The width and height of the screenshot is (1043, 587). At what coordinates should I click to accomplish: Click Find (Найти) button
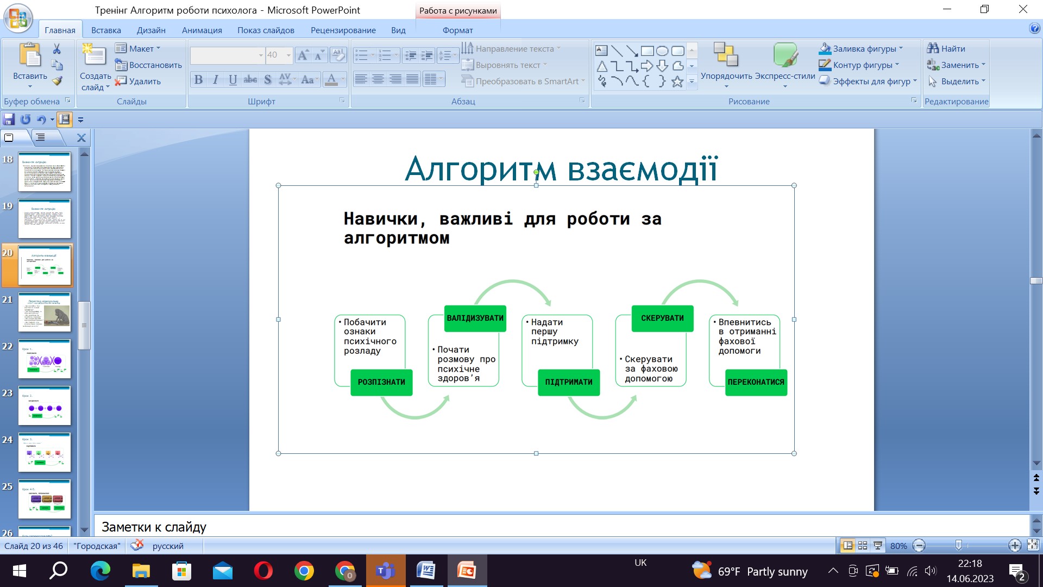click(946, 49)
